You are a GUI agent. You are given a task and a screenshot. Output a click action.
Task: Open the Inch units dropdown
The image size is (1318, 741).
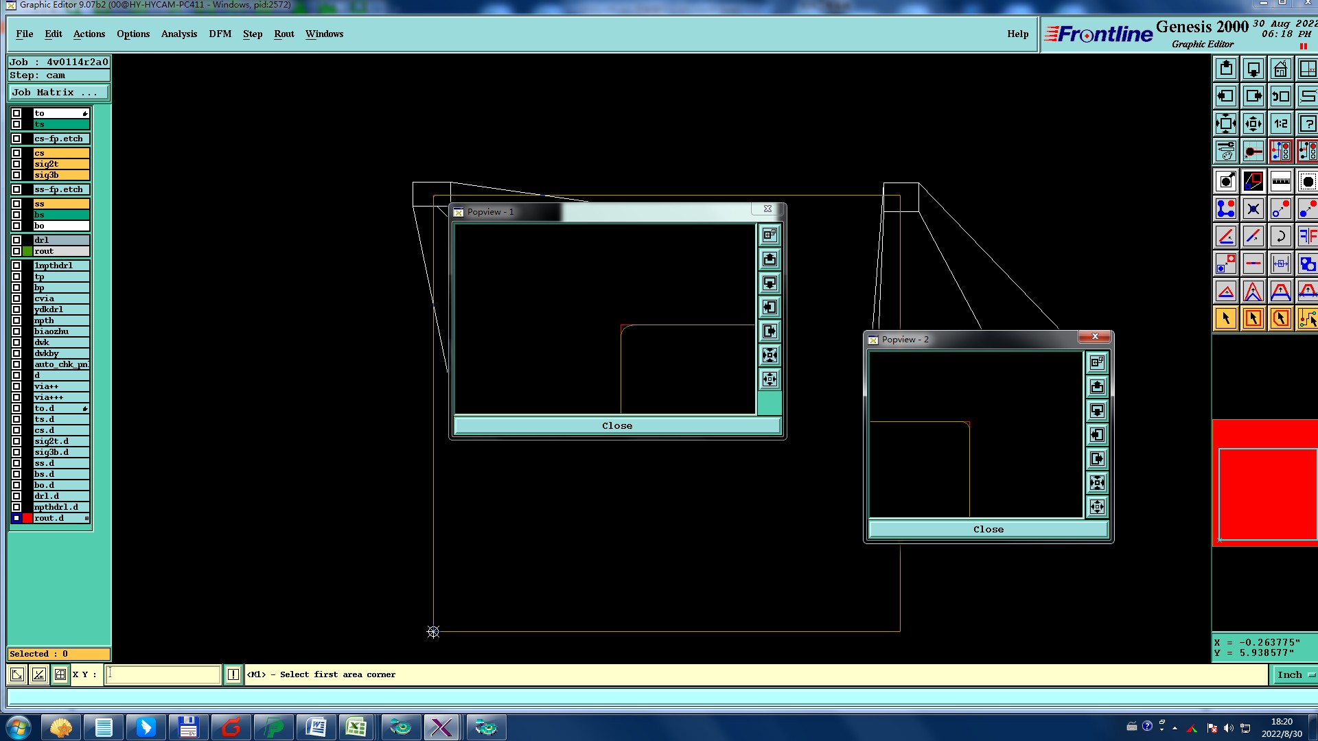(x=1295, y=674)
